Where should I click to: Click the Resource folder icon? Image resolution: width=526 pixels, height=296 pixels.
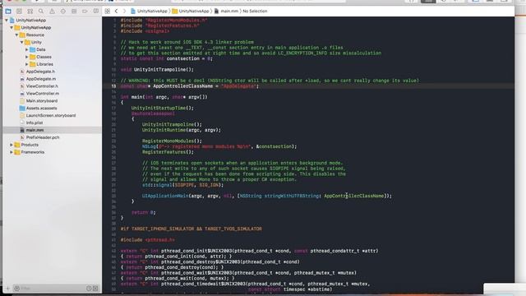[x=22, y=35]
